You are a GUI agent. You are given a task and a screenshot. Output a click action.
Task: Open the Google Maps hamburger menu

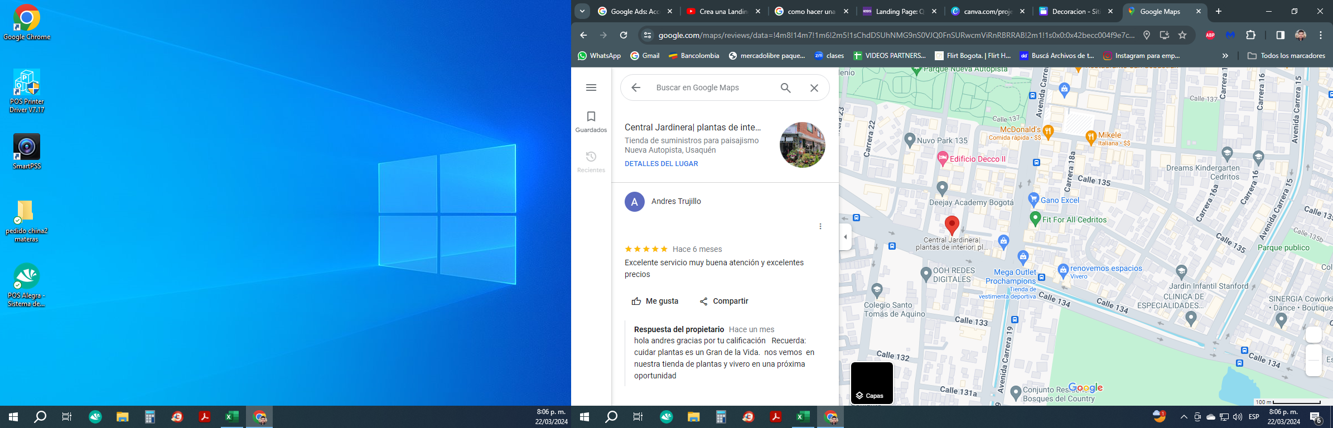point(591,87)
